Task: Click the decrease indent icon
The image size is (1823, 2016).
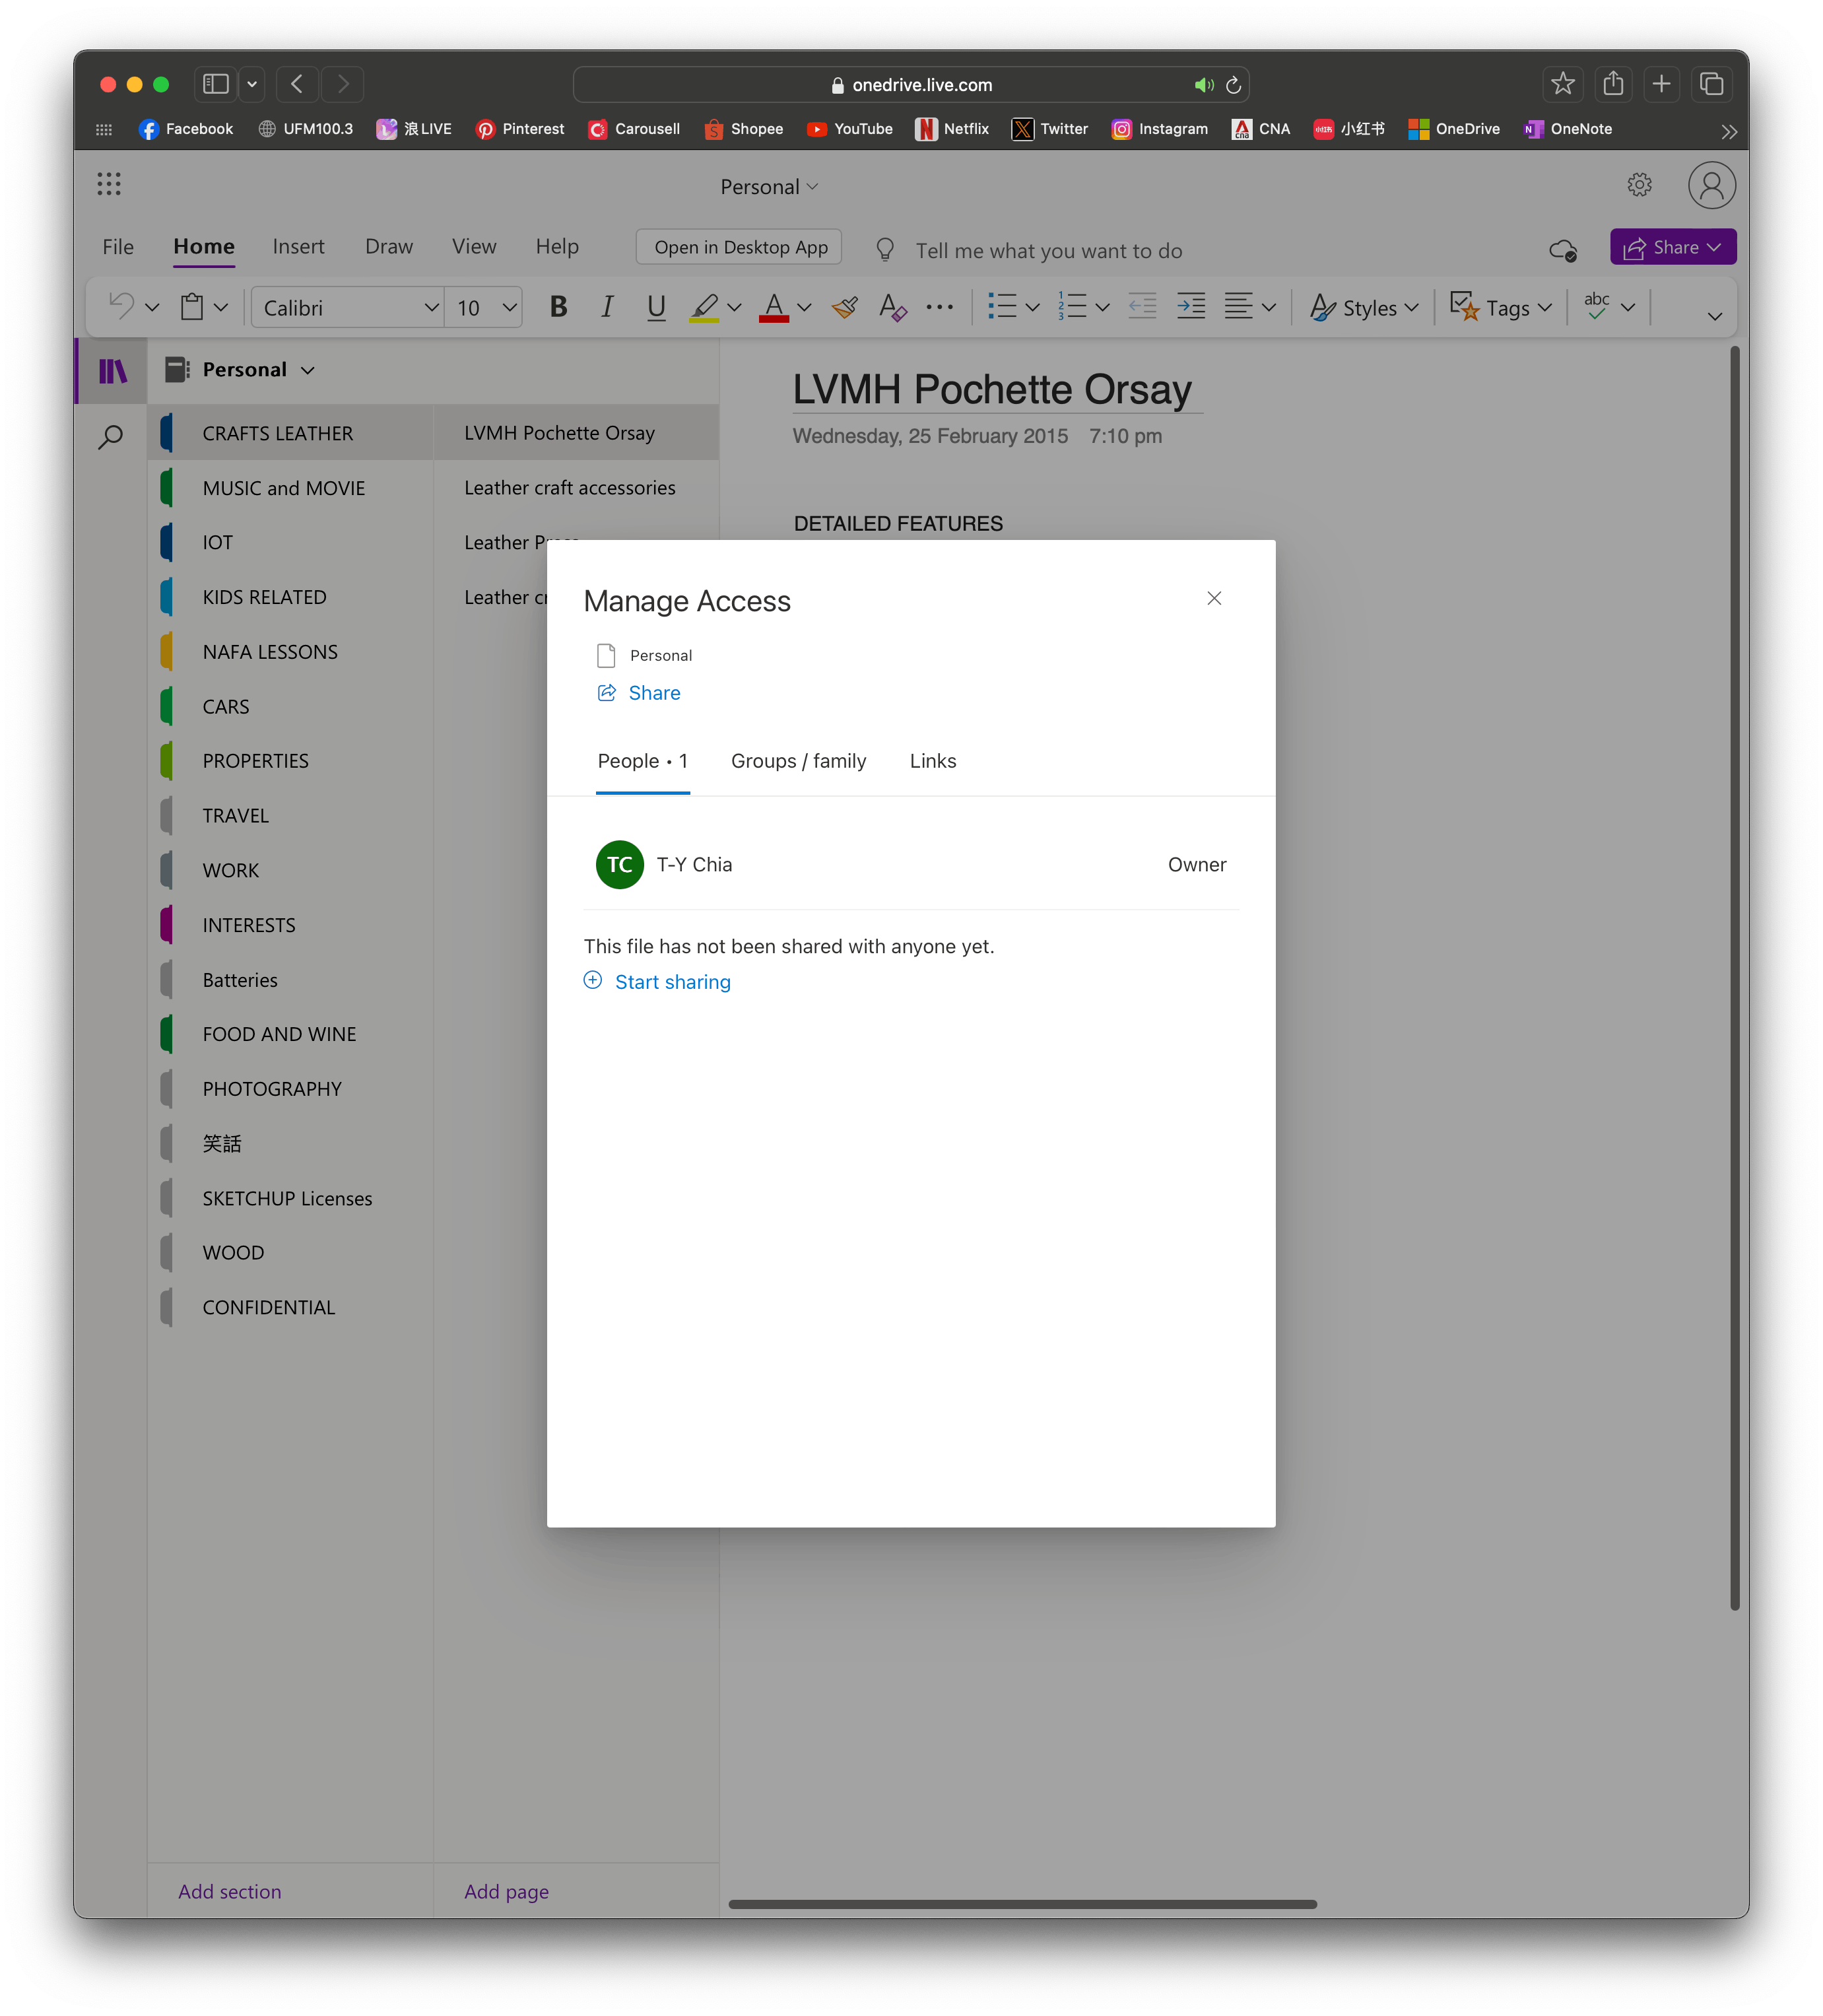Action: coord(1142,307)
